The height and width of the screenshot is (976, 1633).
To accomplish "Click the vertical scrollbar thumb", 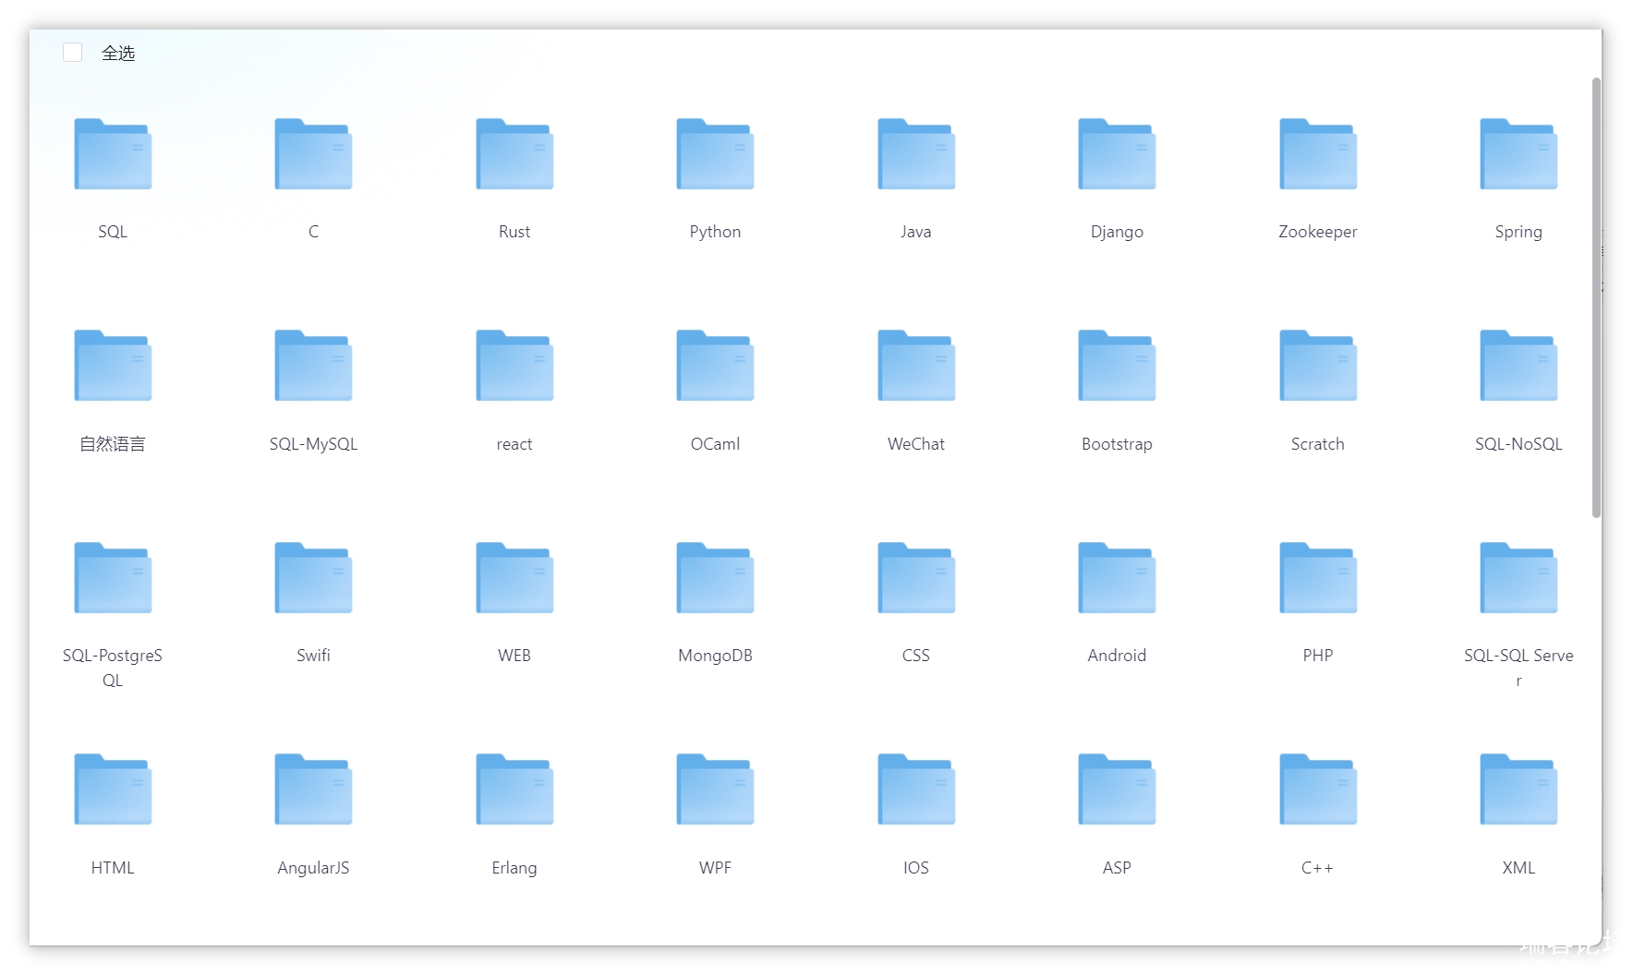I will (1596, 297).
